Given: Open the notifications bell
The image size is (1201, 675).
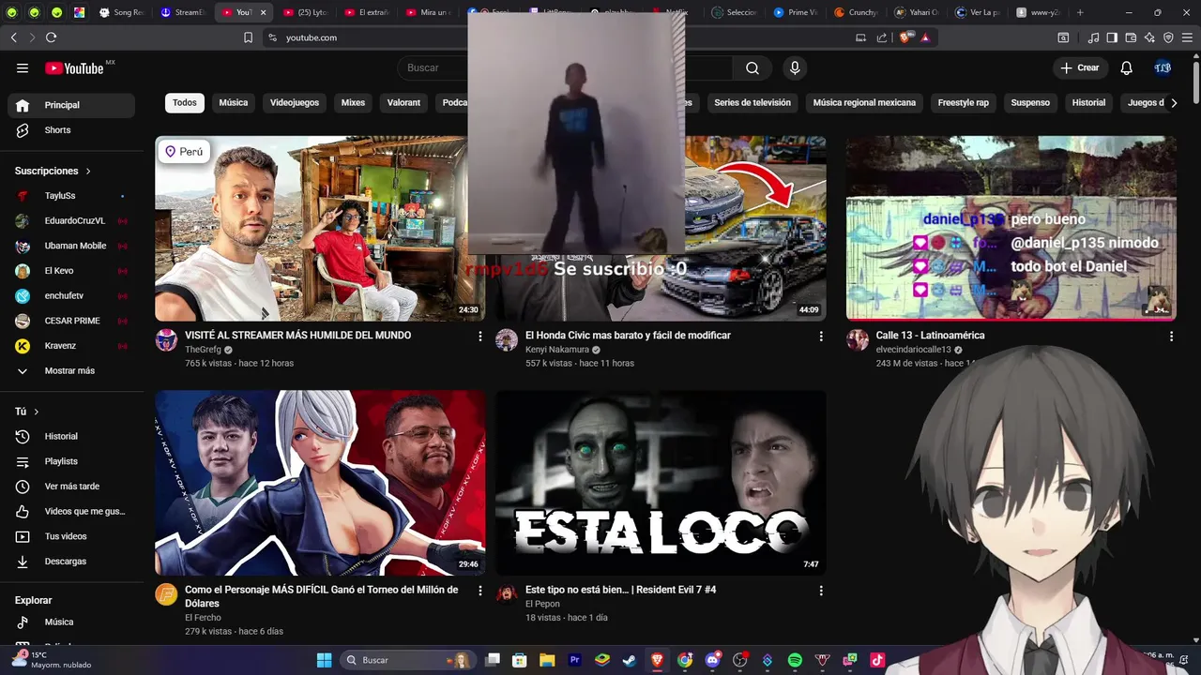Looking at the screenshot, I should (x=1127, y=67).
